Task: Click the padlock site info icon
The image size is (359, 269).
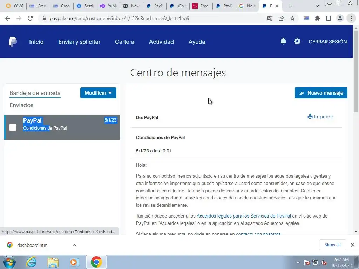Action: pyautogui.click(x=44, y=18)
